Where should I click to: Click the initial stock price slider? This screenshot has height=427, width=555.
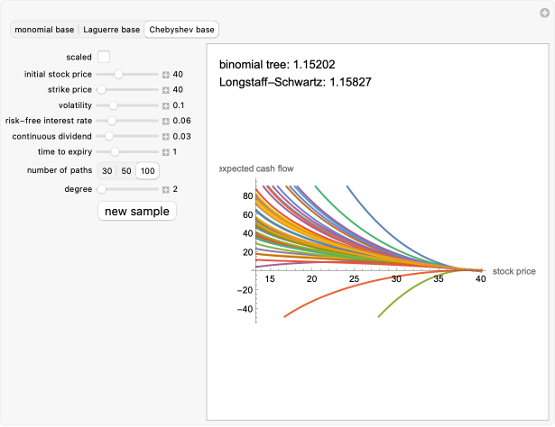point(127,75)
